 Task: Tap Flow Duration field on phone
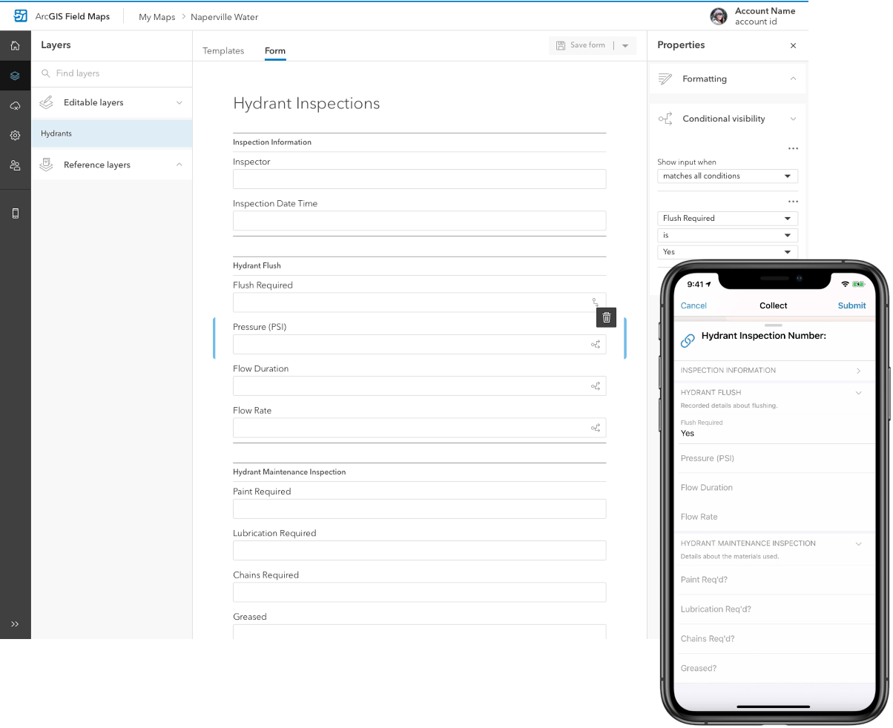775,488
